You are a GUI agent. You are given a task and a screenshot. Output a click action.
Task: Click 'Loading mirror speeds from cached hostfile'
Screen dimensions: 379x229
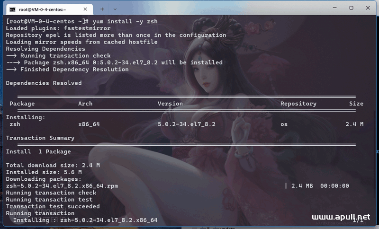point(81,42)
